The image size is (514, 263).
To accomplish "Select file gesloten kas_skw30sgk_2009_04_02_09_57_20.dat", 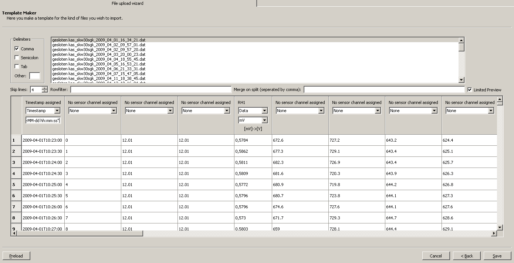I will 255,50.
